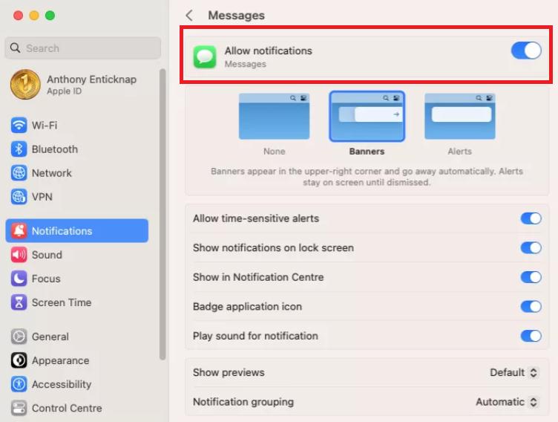The height and width of the screenshot is (422, 558).
Task: Click the Search input field
Action: [82, 48]
